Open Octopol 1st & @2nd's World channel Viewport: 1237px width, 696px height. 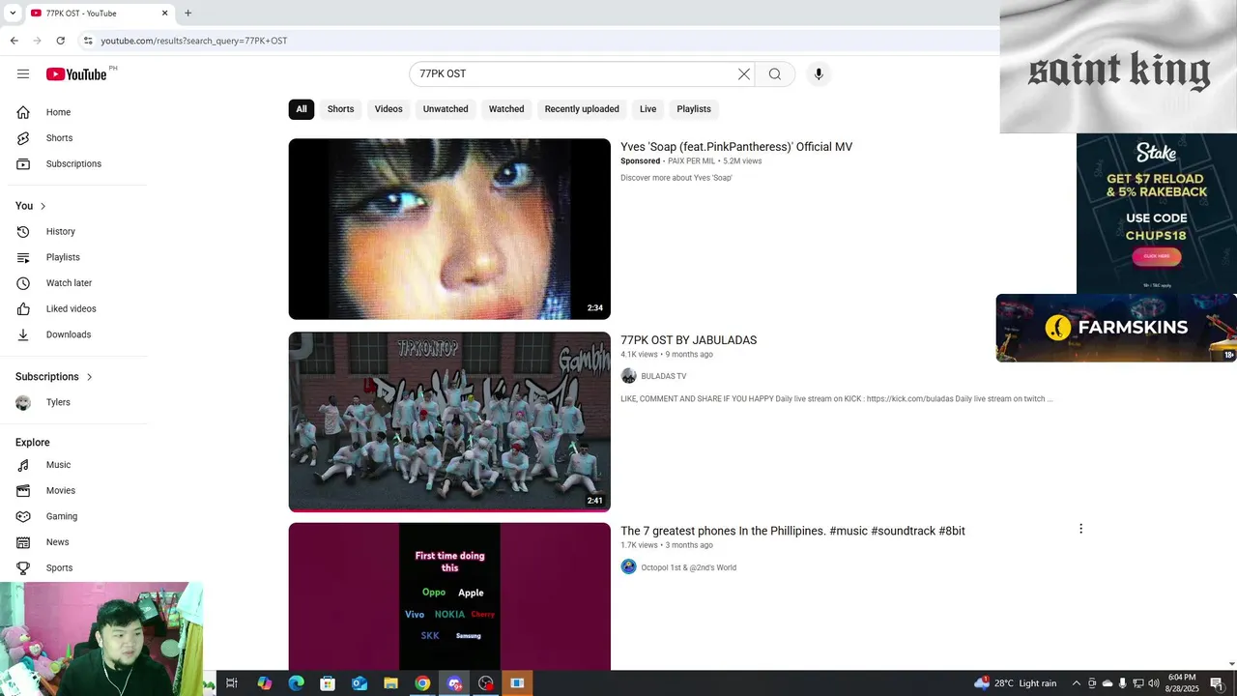[x=688, y=567]
